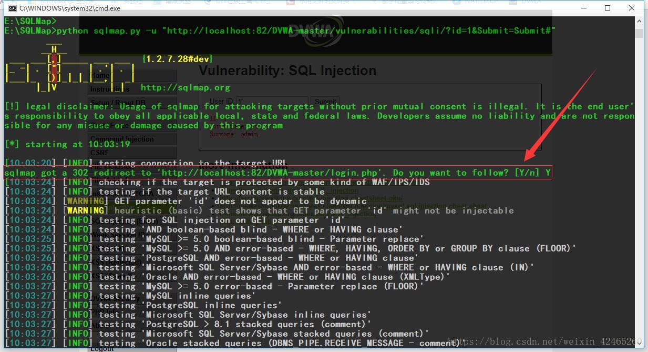The image size is (648, 352).
Task: Click 'testing for SQL injection on GET parameter' line
Action: click(175, 220)
